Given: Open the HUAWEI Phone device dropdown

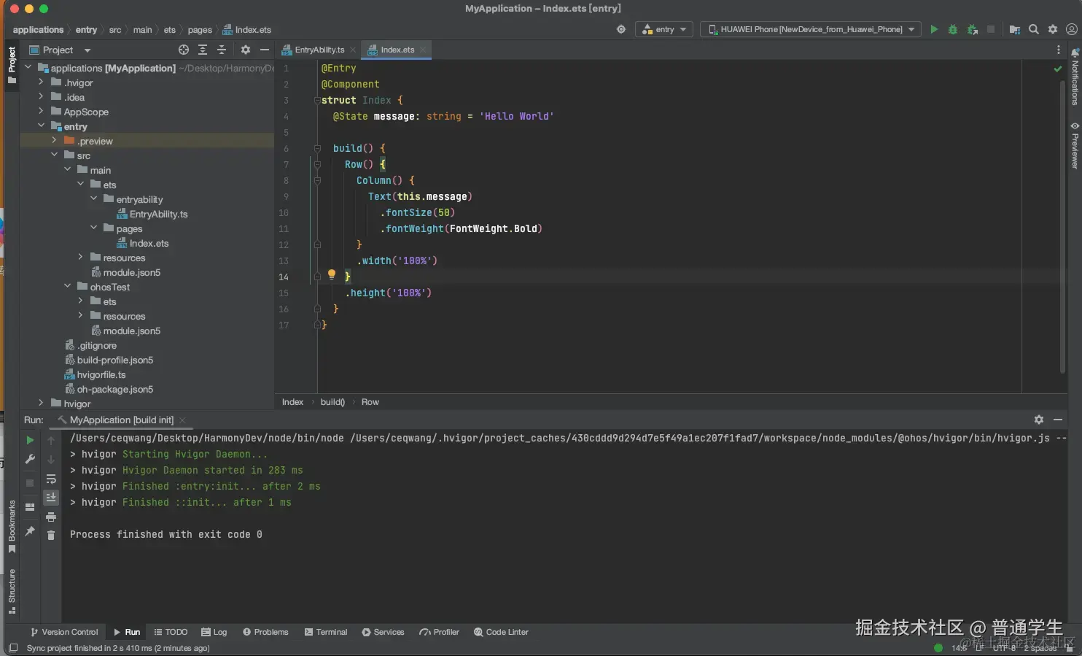Looking at the screenshot, I should [811, 29].
